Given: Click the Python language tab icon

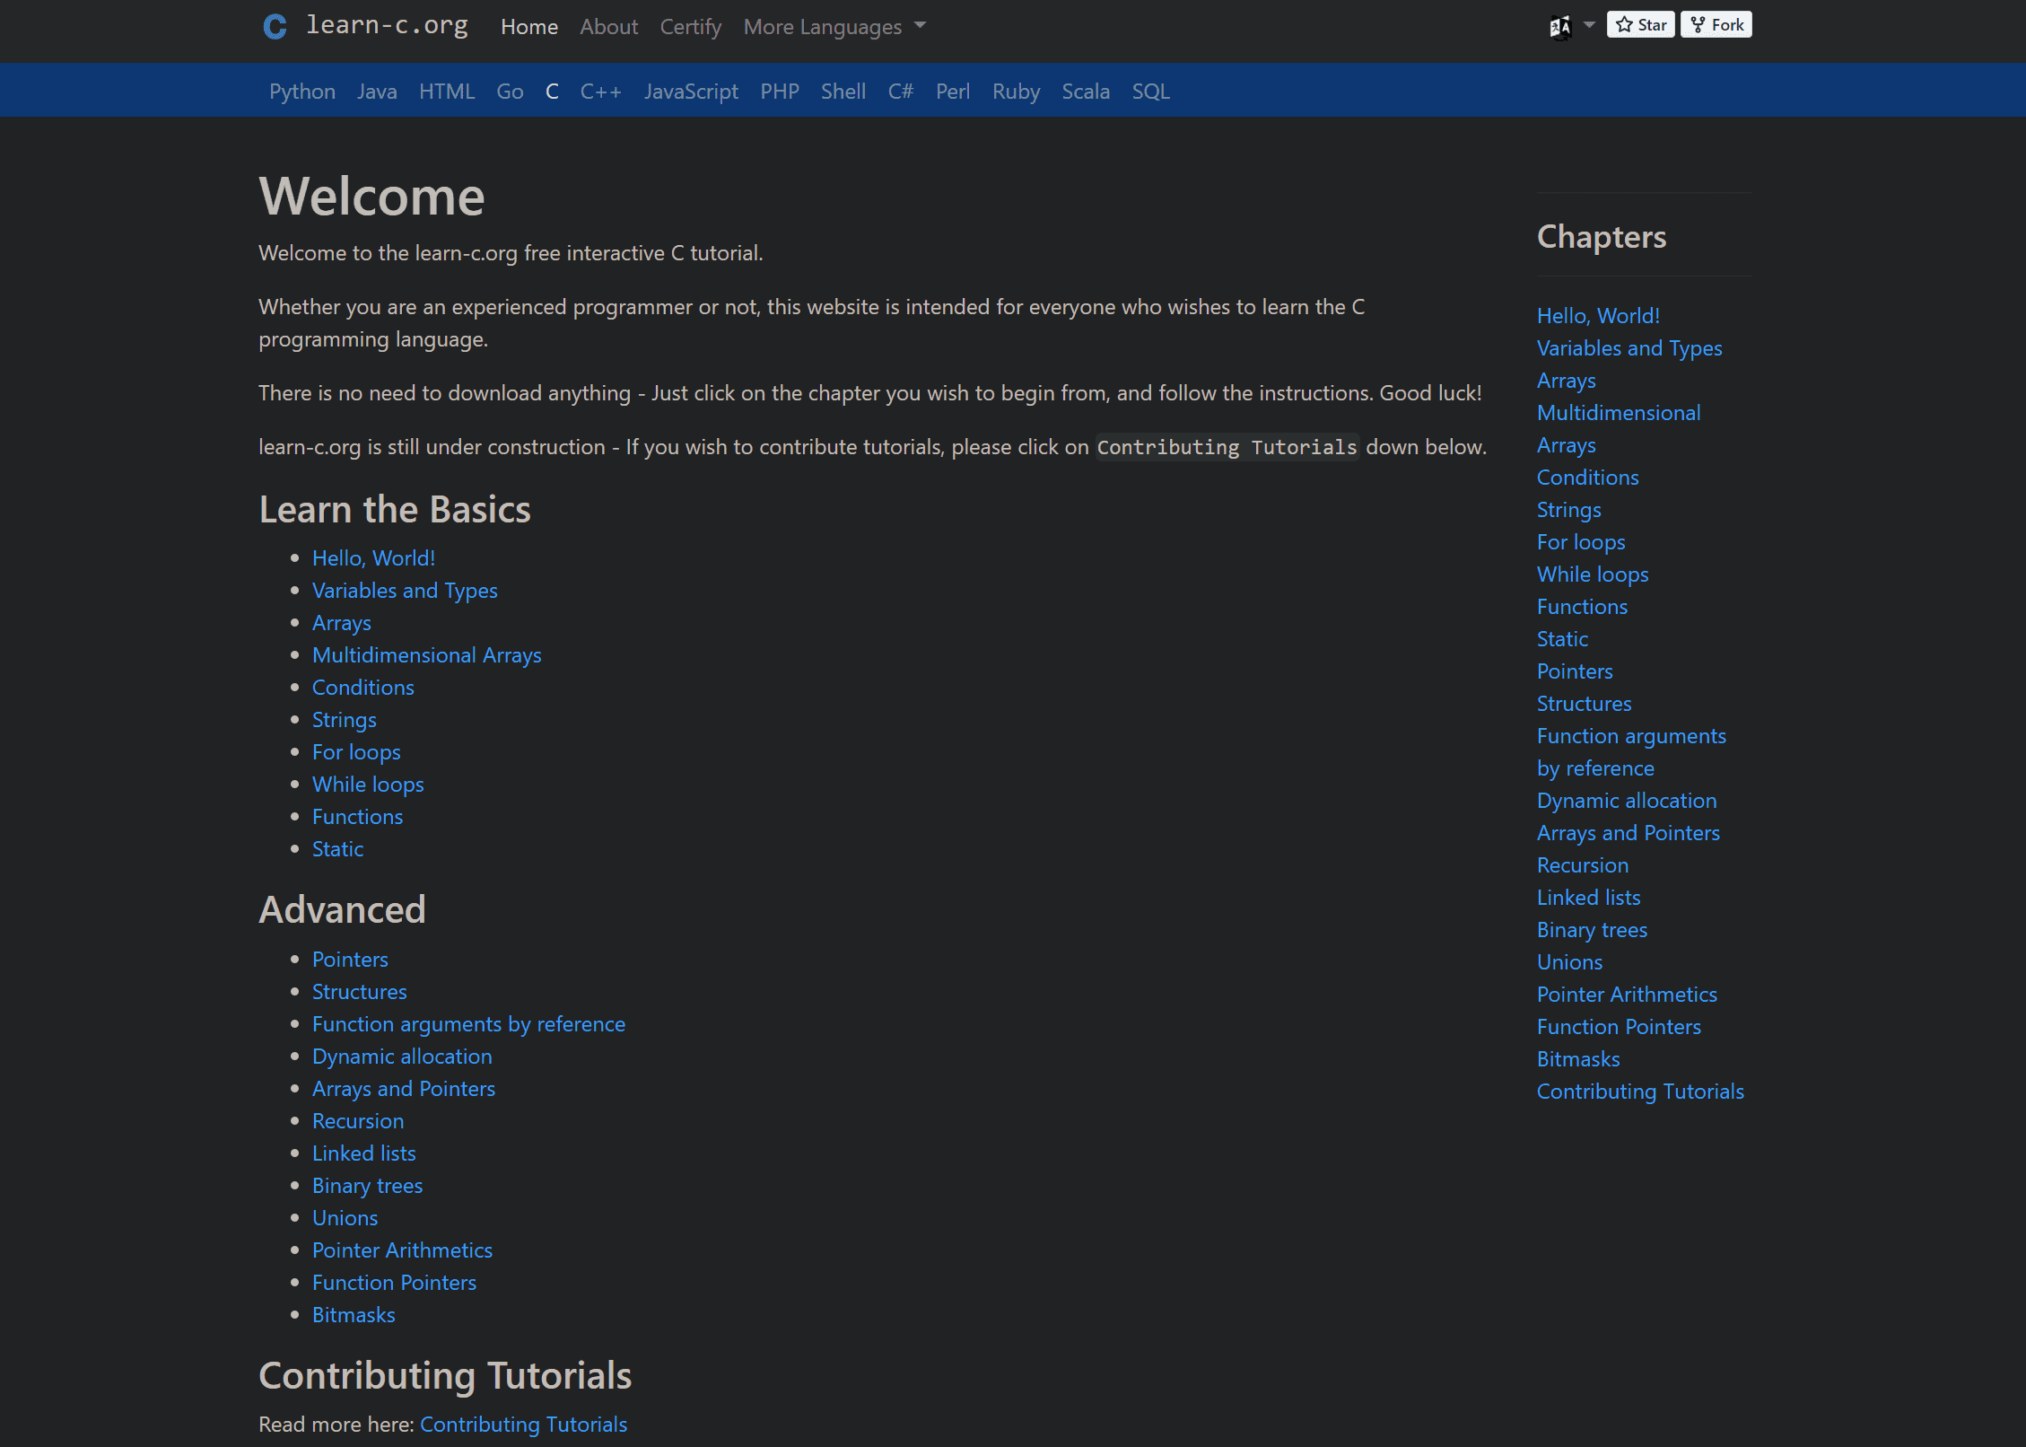Looking at the screenshot, I should click(302, 89).
